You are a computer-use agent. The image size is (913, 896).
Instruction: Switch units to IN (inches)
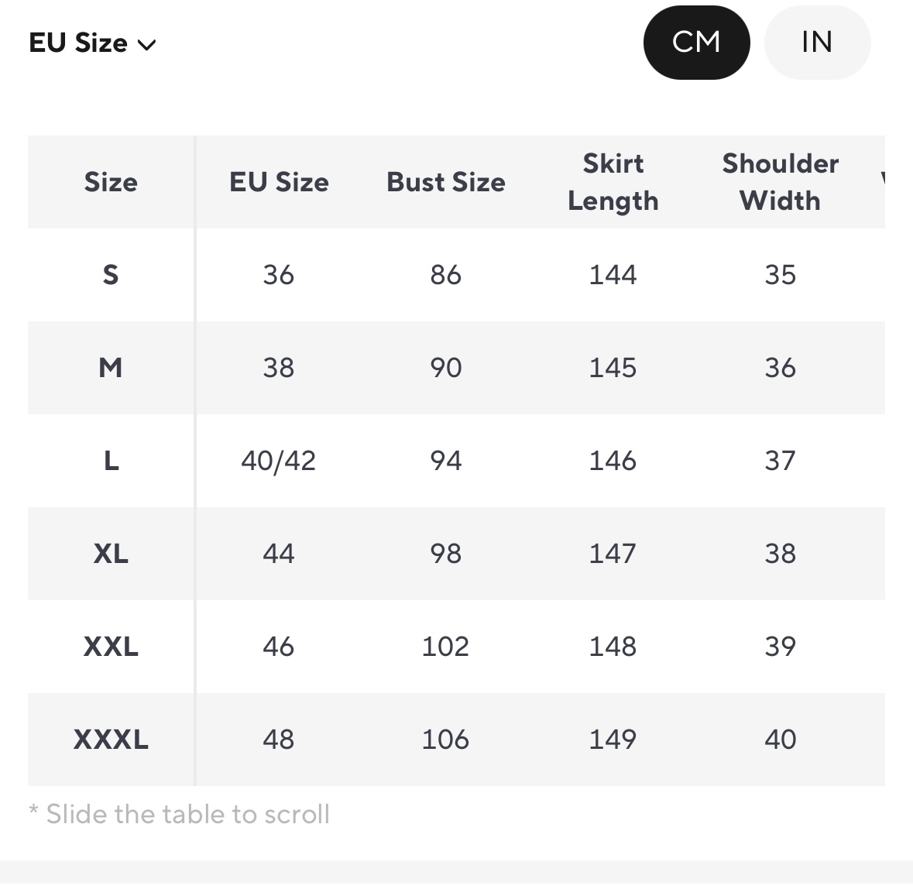(817, 43)
